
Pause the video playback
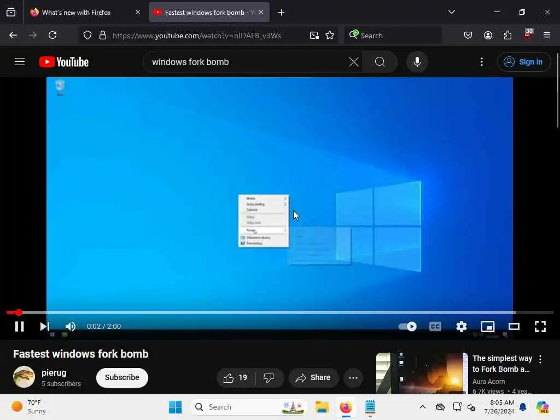(x=20, y=326)
